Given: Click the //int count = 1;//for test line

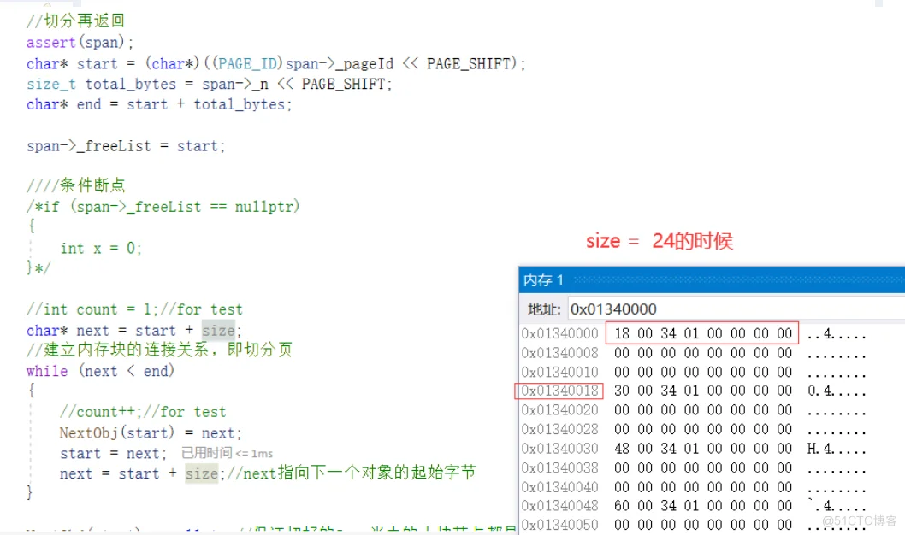Looking at the screenshot, I should click(134, 309).
